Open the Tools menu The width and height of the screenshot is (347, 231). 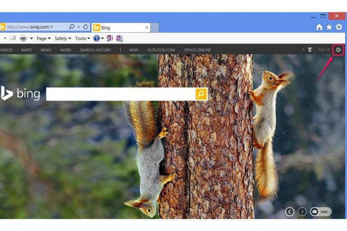[82, 39]
